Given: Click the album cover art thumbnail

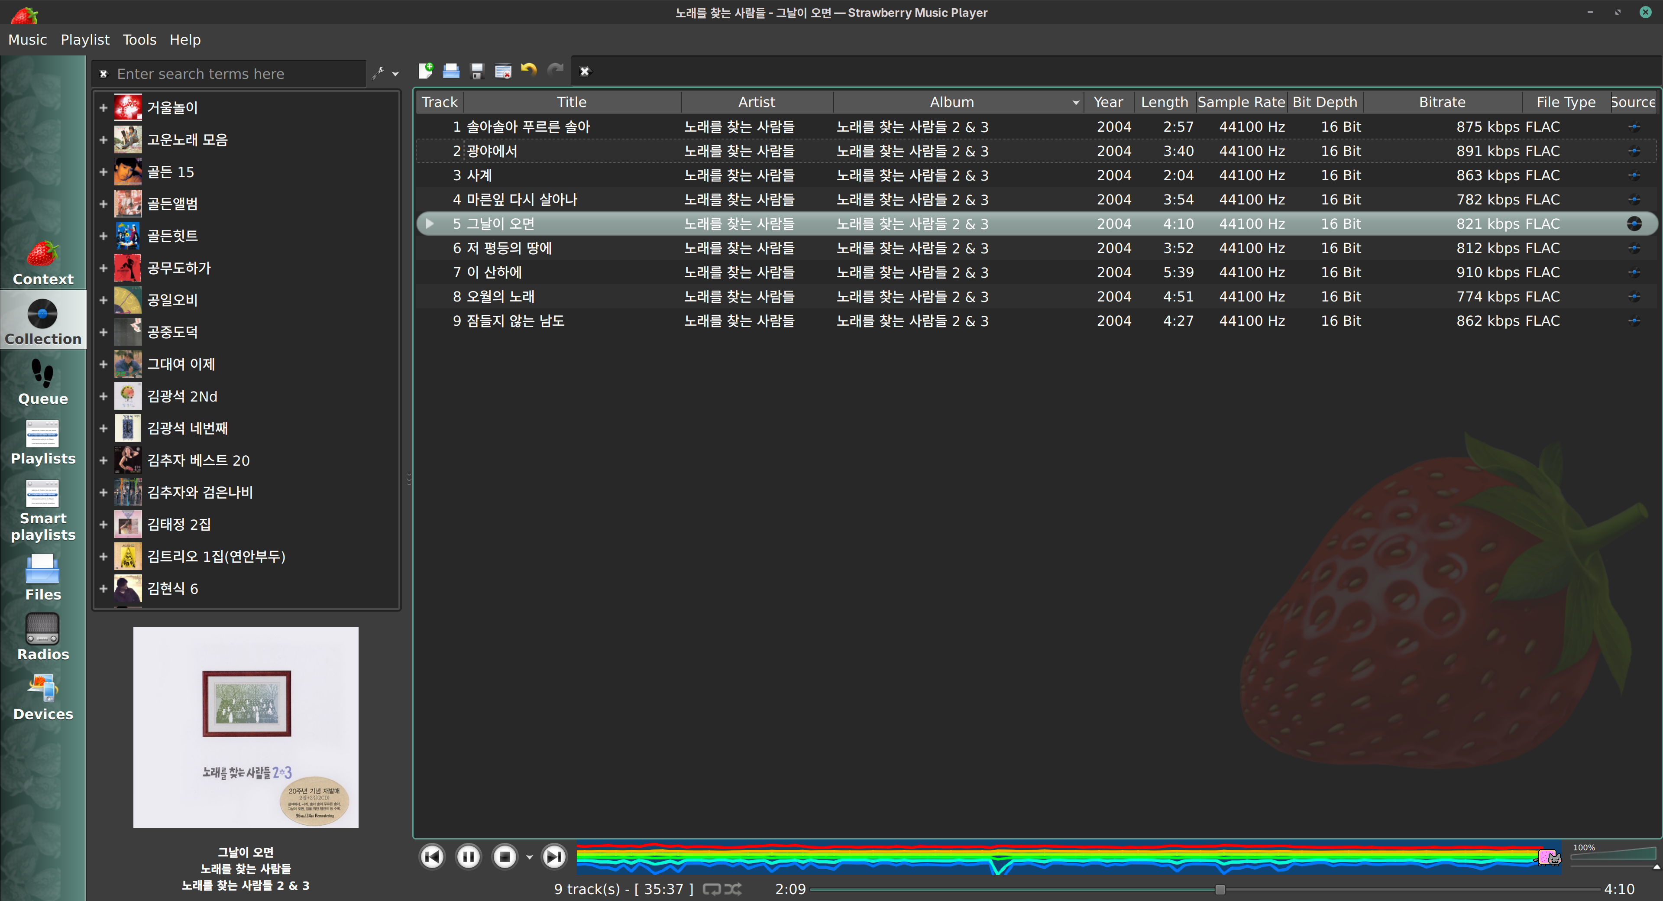Looking at the screenshot, I should pos(246,727).
